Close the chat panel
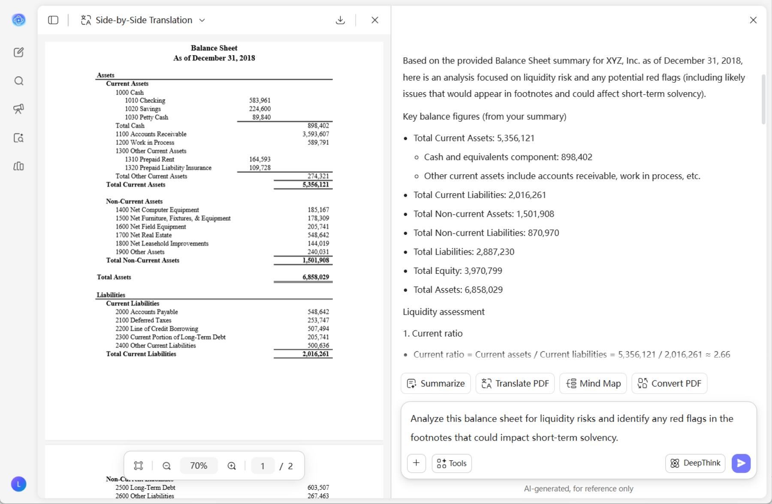 click(753, 20)
